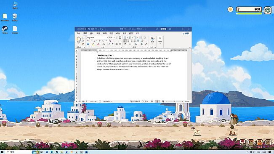Image resolution: width=274 pixels, height=154 pixels.
Task: Click the Bullets list icon
Action: [x=125, y=37]
